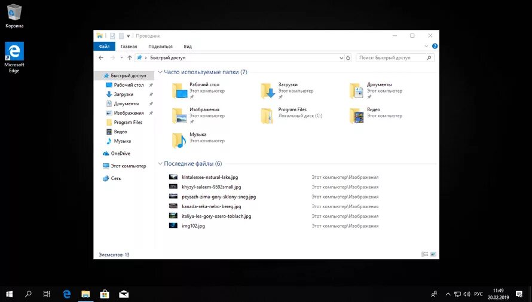Switch to the Главная ribbon tab
The height and width of the screenshot is (302, 532).
tap(129, 47)
